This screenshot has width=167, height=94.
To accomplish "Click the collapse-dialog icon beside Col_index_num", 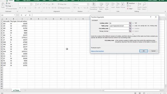I will pos(130,28).
